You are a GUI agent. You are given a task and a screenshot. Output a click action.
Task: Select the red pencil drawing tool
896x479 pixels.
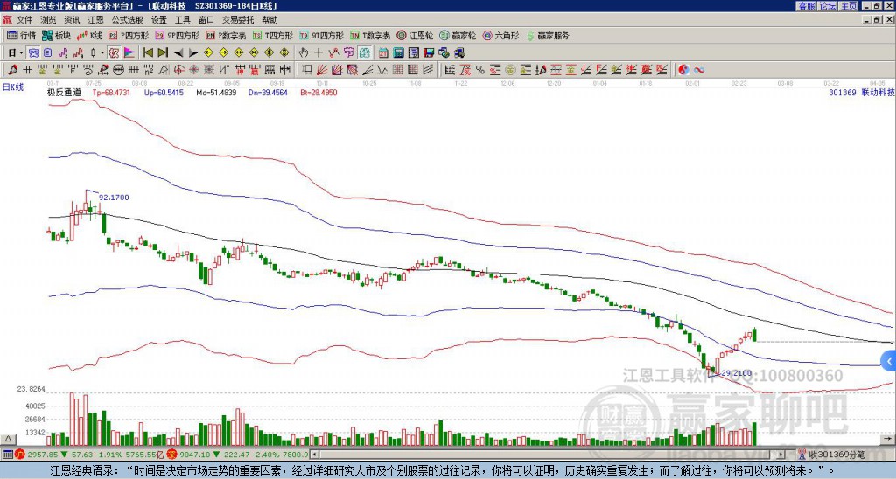pyautogui.click(x=12, y=70)
